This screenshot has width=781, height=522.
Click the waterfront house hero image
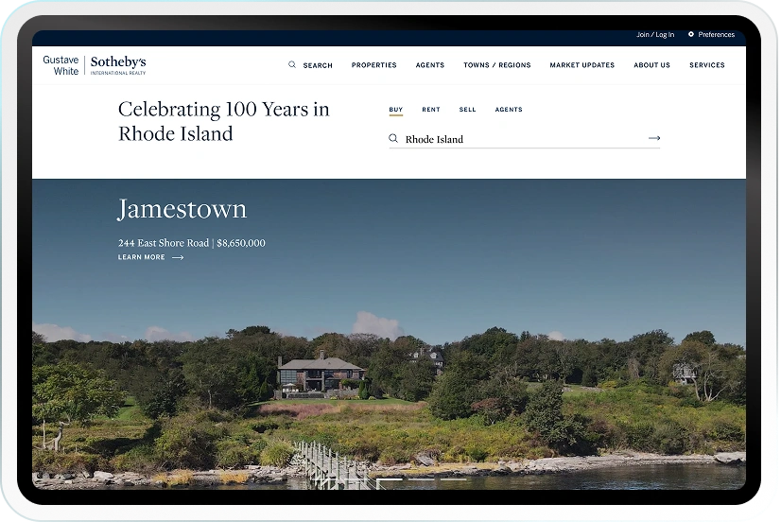[389, 334]
